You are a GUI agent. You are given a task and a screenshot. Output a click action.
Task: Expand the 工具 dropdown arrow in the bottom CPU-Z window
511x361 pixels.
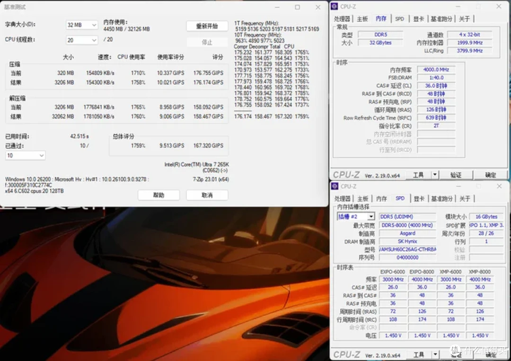pos(435,354)
